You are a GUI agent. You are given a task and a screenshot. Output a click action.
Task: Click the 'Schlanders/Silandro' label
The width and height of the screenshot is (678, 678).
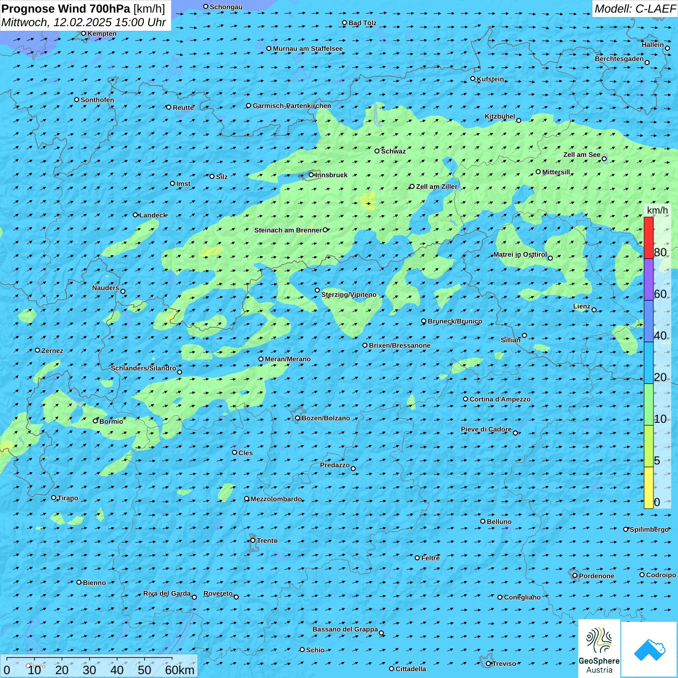pyautogui.click(x=143, y=368)
